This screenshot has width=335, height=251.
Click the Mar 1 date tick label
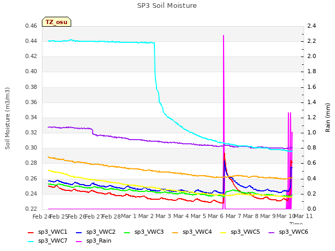pyautogui.click(x=129, y=216)
